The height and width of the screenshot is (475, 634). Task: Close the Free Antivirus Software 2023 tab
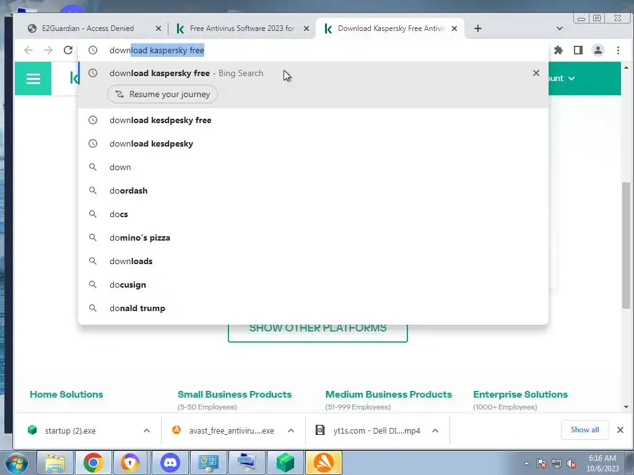pyautogui.click(x=306, y=28)
